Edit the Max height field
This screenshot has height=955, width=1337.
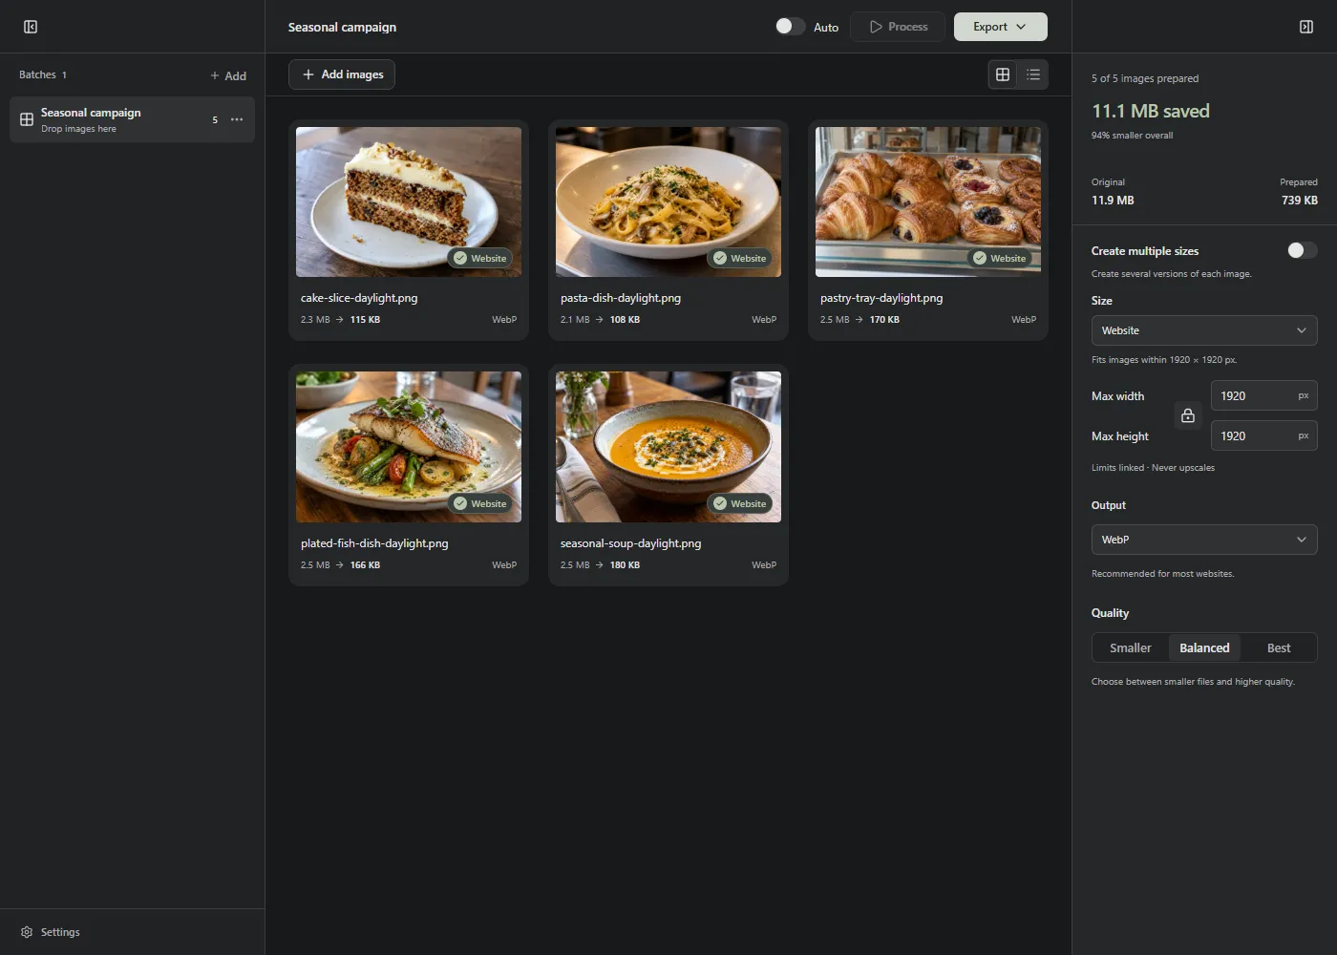coord(1264,435)
